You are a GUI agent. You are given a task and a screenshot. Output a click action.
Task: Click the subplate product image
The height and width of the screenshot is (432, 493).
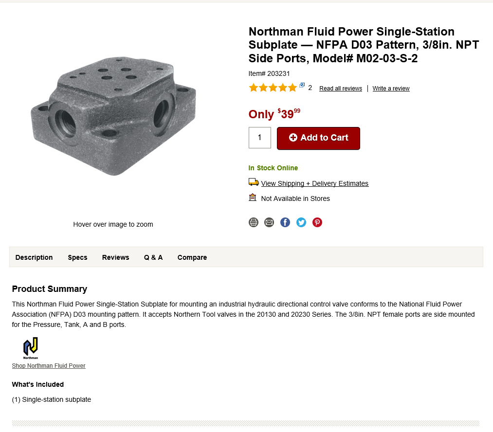coord(113,116)
